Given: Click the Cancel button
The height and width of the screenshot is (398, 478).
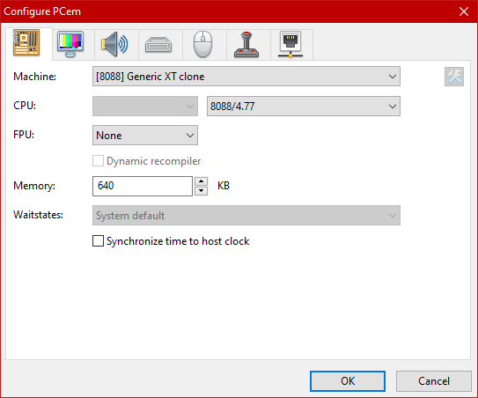Looking at the screenshot, I should (434, 381).
